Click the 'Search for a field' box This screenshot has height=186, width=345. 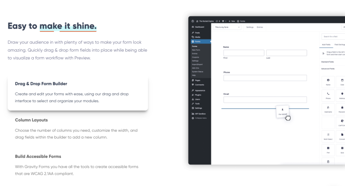(333, 37)
